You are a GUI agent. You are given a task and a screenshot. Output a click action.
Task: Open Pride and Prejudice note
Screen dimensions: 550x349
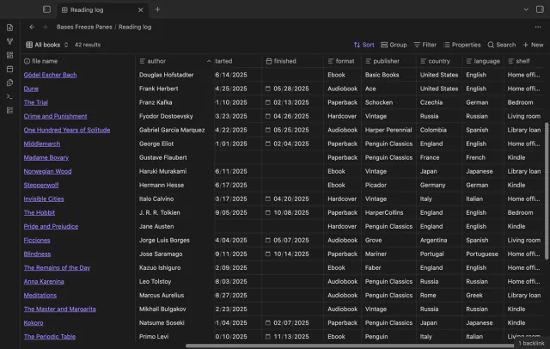pos(51,226)
